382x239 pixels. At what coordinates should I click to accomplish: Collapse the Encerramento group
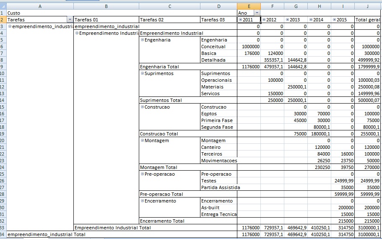[x=142, y=201]
